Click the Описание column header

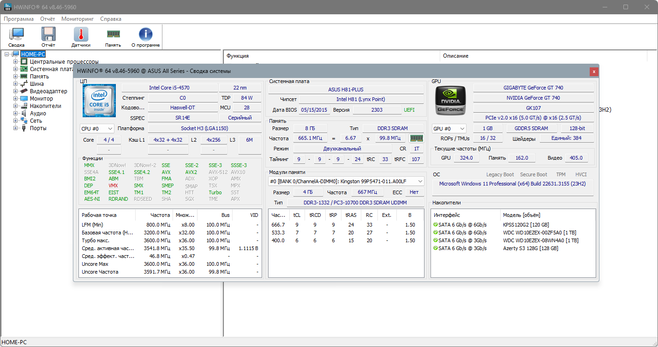pyautogui.click(x=455, y=56)
